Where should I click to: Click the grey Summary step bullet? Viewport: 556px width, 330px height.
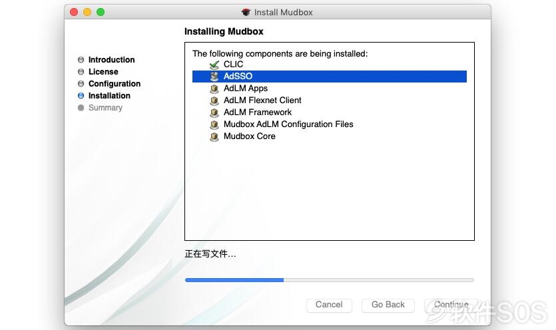(x=81, y=108)
